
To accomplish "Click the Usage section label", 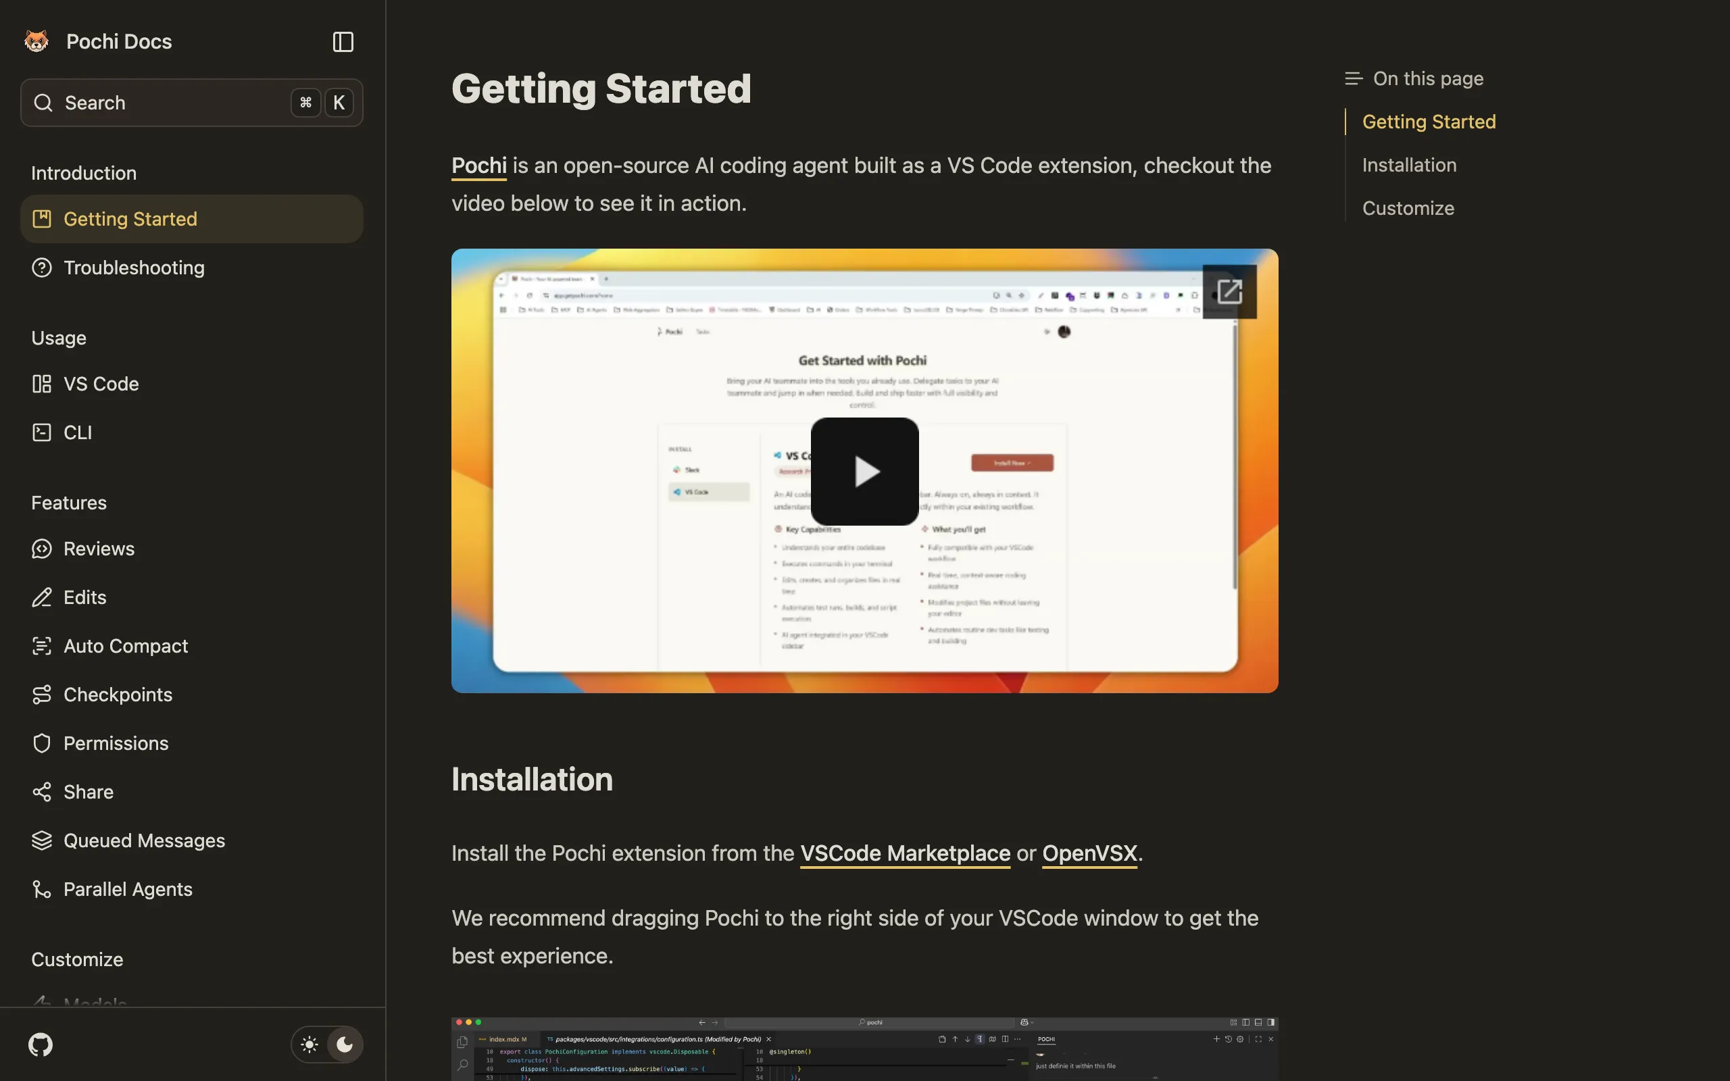I will [x=59, y=338].
